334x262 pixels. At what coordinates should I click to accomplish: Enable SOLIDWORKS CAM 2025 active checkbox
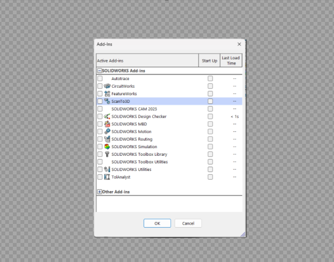100,109
